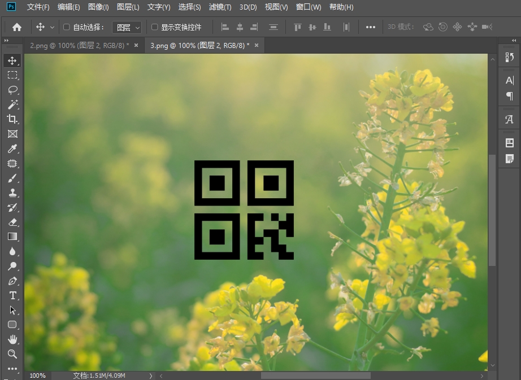Select the Hand tool
The height and width of the screenshot is (380, 521).
pos(12,339)
